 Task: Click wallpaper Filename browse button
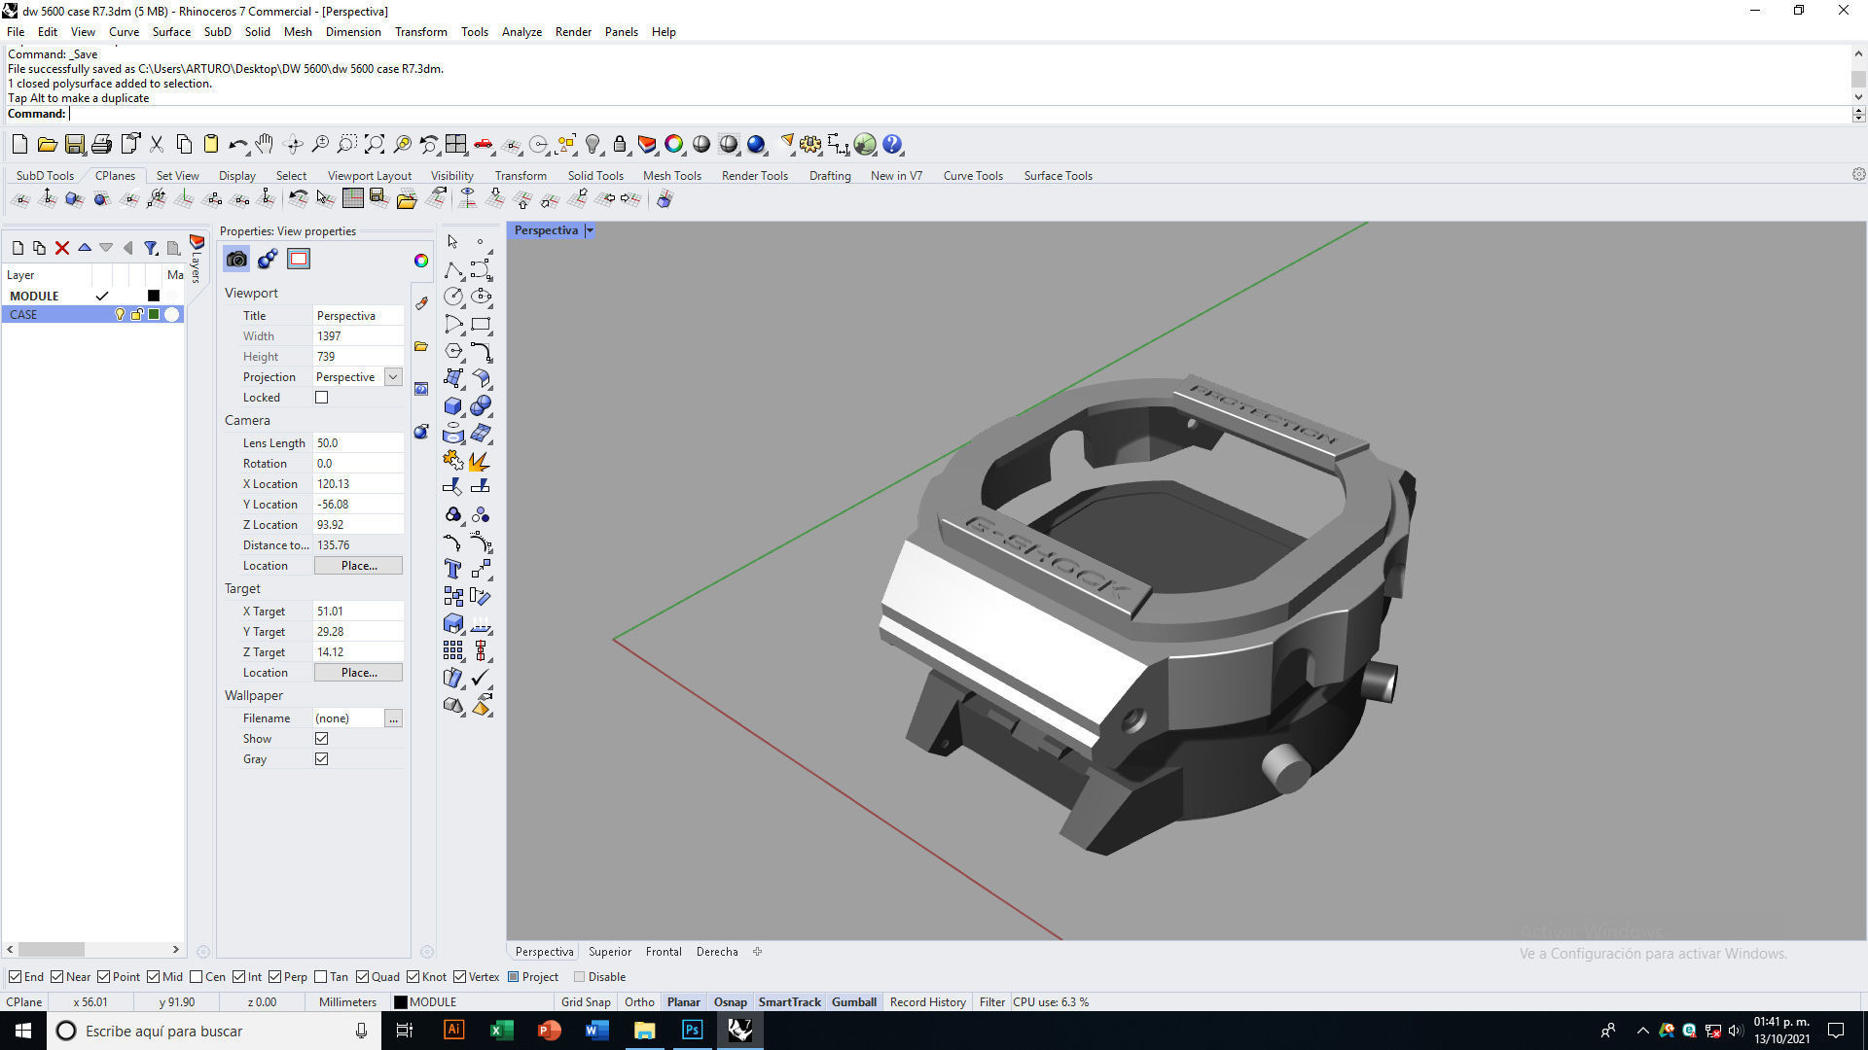(393, 718)
